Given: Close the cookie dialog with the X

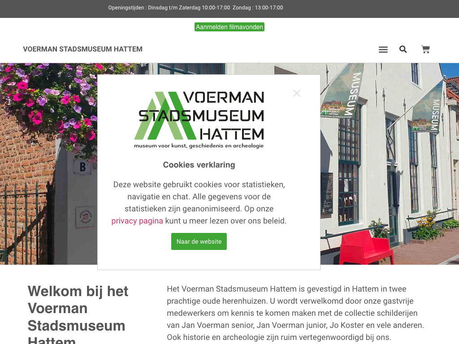Looking at the screenshot, I should pos(297,93).
